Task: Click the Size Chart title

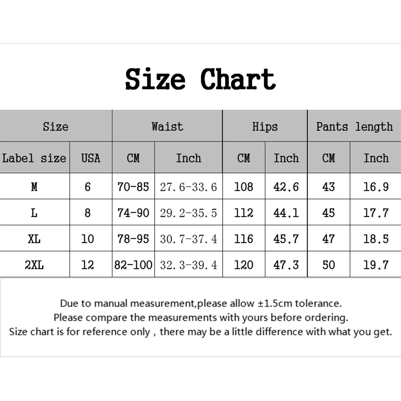Action: click(x=200, y=79)
